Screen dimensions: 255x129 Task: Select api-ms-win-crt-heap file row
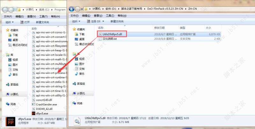pos(49,50)
